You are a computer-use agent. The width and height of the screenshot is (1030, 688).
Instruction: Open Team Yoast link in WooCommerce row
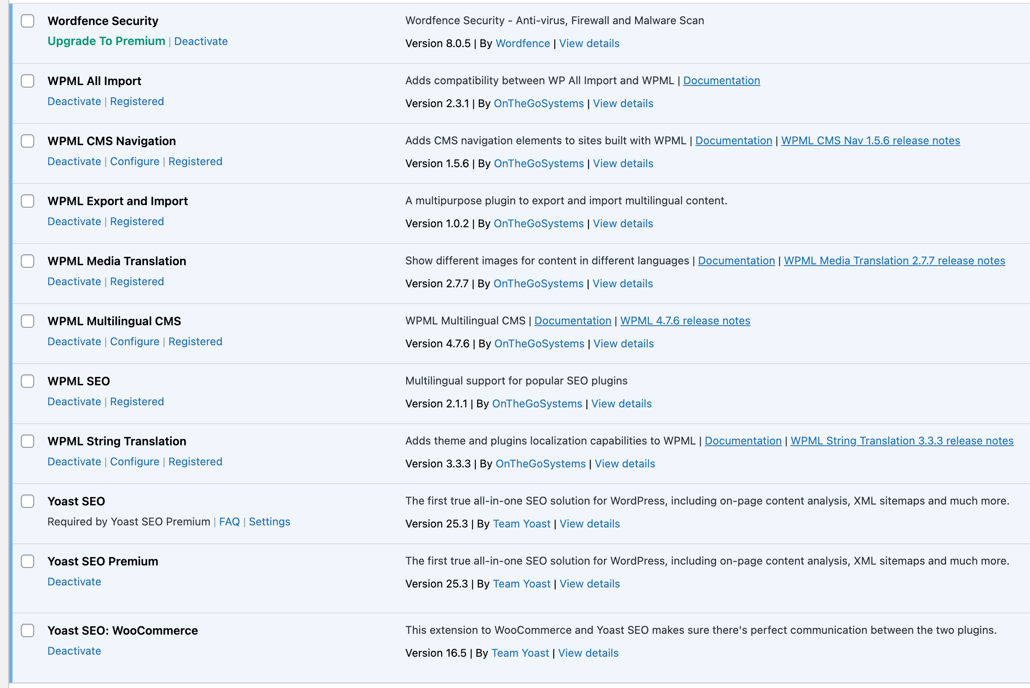[x=520, y=653]
